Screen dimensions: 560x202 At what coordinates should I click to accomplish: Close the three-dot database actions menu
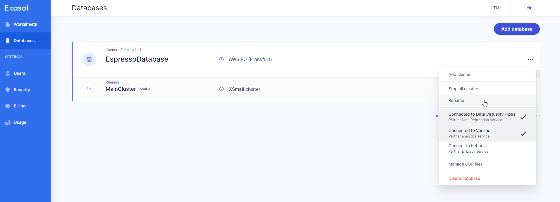point(530,59)
